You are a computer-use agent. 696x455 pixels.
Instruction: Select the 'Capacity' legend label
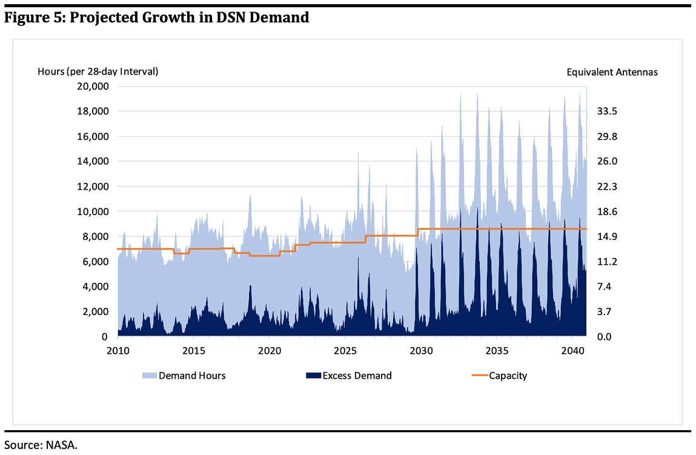pos(508,376)
